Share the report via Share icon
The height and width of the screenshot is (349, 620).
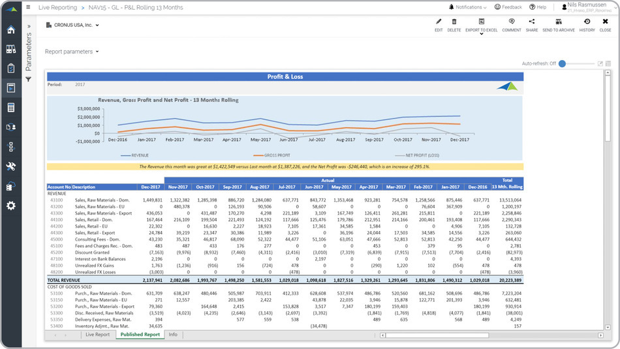[x=531, y=24]
